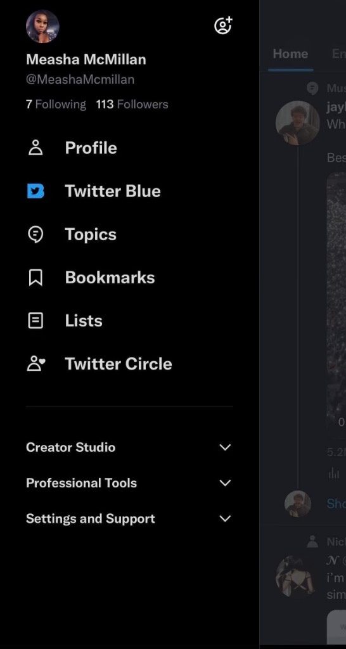346x649 pixels.
Task: Open the Lists document icon
Action: [35, 321]
